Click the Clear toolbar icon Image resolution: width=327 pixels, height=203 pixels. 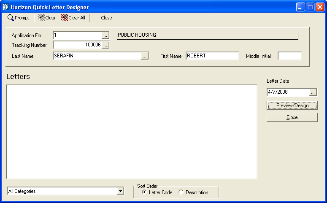[41, 18]
